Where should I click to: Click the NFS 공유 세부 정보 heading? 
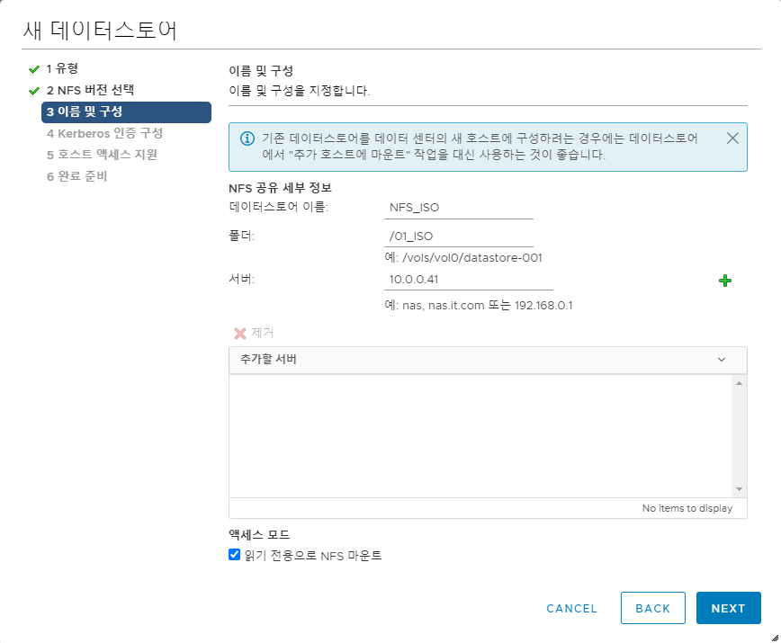[280, 188]
